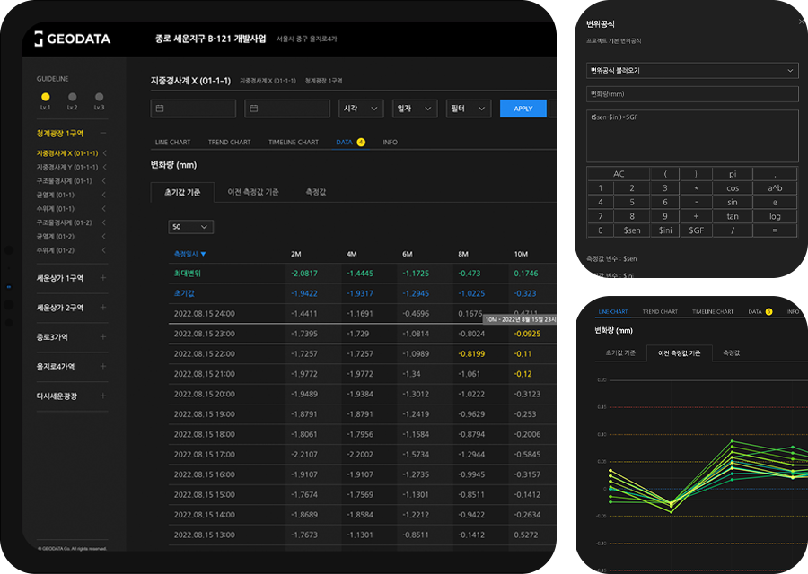The image size is (808, 574).
Task: Insert the $GF variable from the keypad
Action: click(696, 230)
